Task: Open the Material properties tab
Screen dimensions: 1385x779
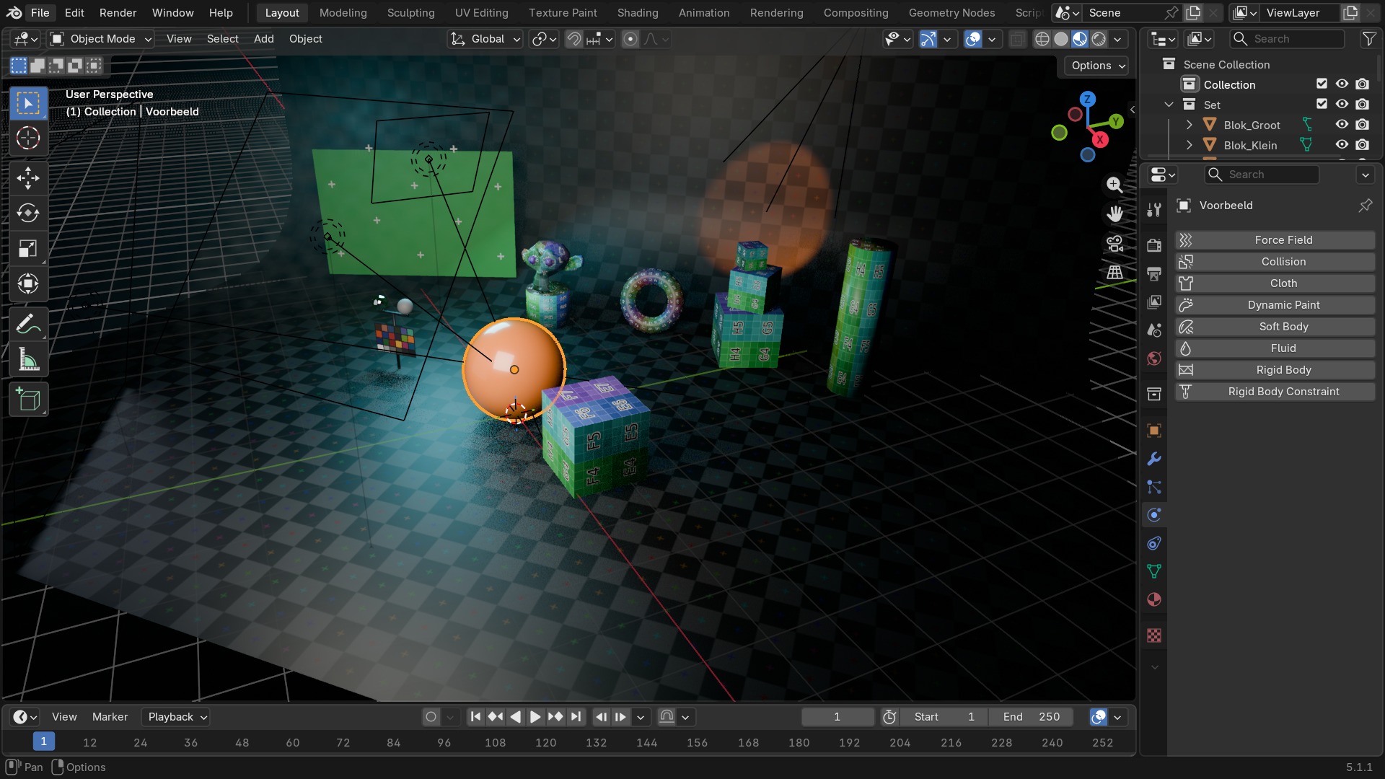Action: (1154, 599)
